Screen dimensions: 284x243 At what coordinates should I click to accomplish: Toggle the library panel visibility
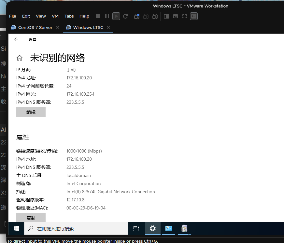coord(166,16)
